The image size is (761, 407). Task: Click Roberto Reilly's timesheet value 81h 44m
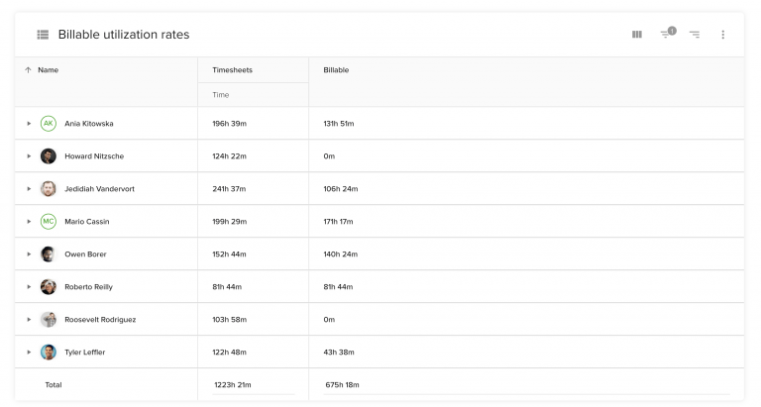(x=227, y=287)
